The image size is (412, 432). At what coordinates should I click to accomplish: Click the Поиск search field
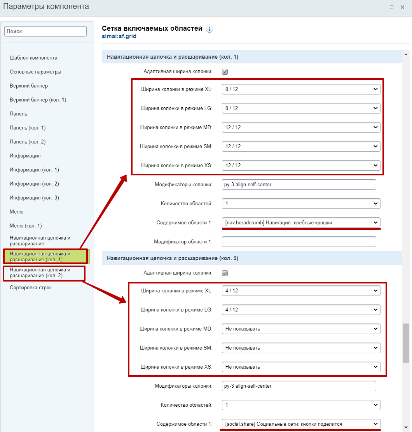click(x=45, y=31)
